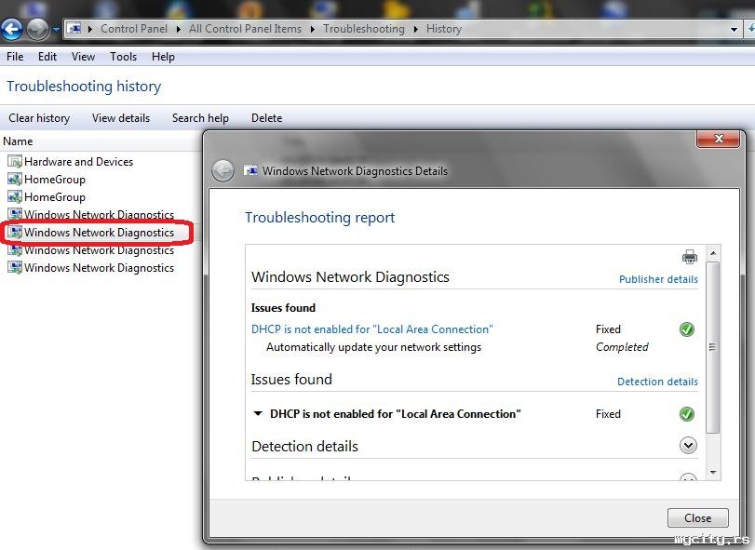Expand arrow after Control Panel breadcrumb
The image size is (755, 550).
click(178, 30)
